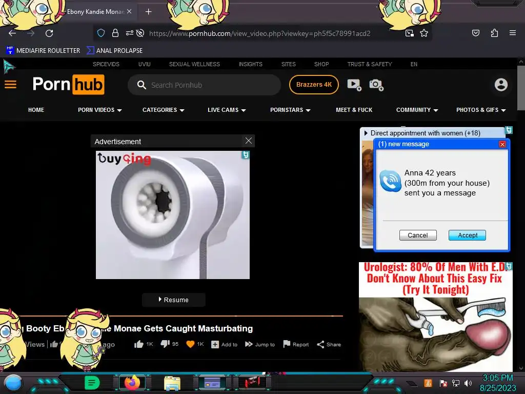Open the INSIGHTS top link

point(250,64)
